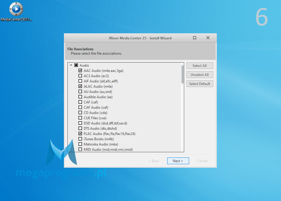Image resolution: width=281 pixels, height=201 pixels.
Task: Tick the CUE Files (cue) checkbox
Action: (x=80, y=118)
